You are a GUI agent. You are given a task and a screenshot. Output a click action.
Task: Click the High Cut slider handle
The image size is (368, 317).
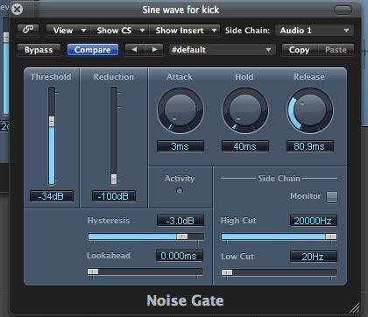[331, 236]
